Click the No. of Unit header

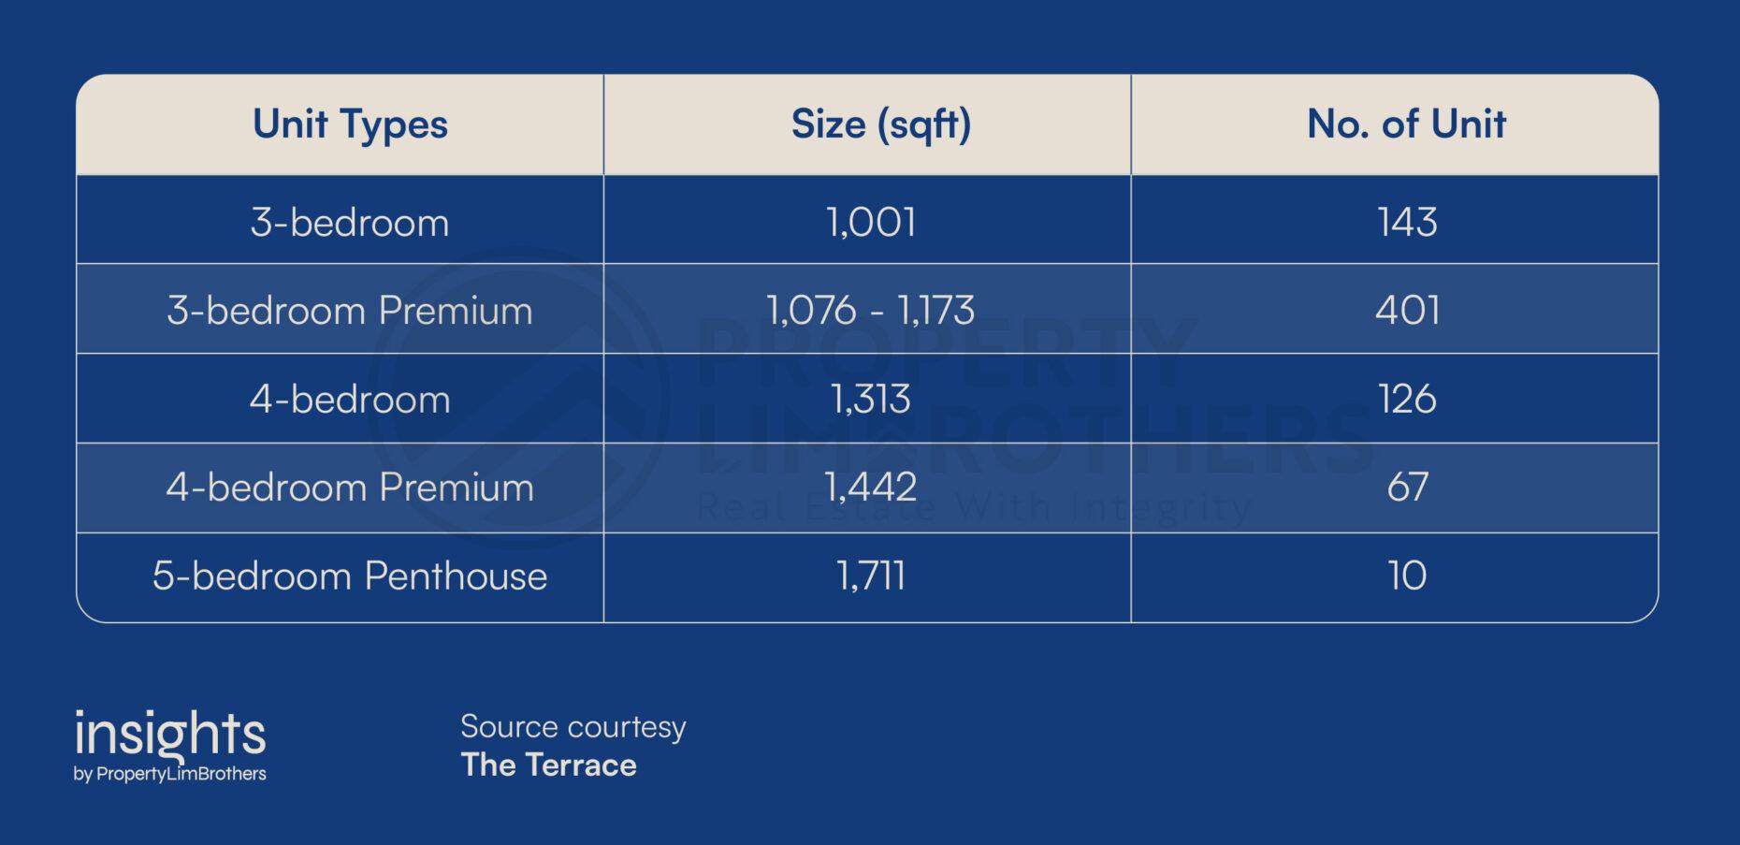click(1406, 124)
